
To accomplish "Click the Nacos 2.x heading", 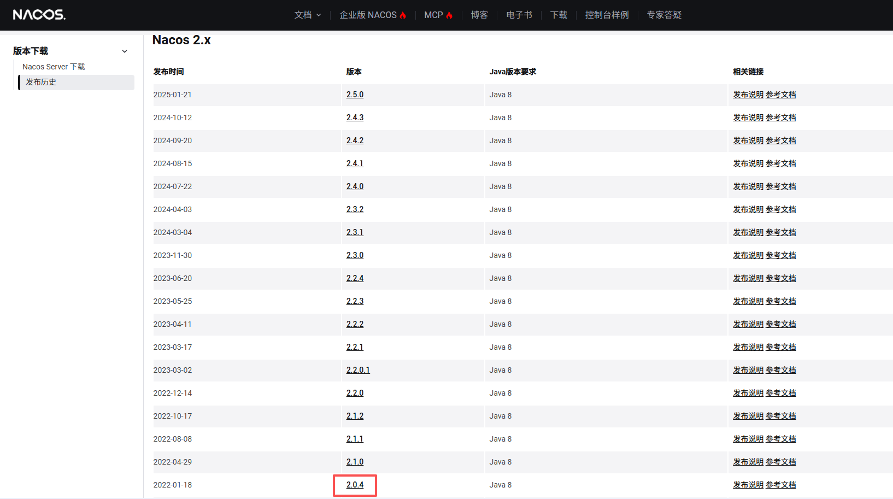I will coord(181,40).
